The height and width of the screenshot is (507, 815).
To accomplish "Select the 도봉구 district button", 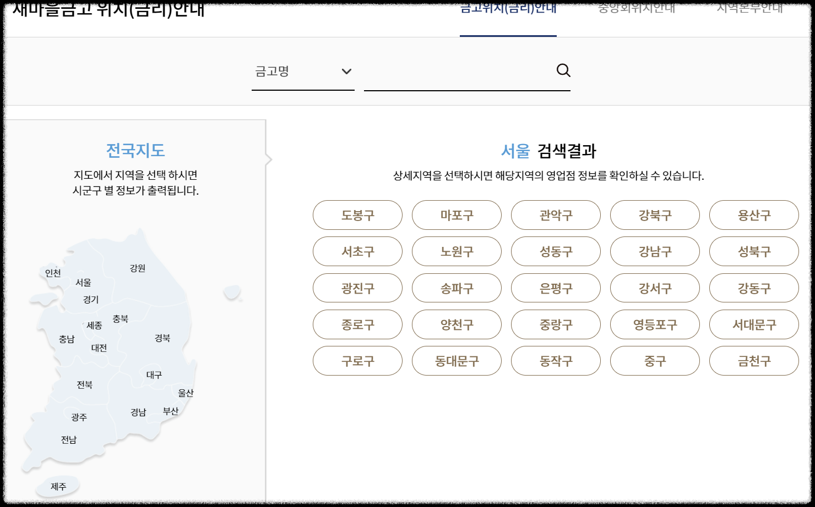I will [x=357, y=215].
